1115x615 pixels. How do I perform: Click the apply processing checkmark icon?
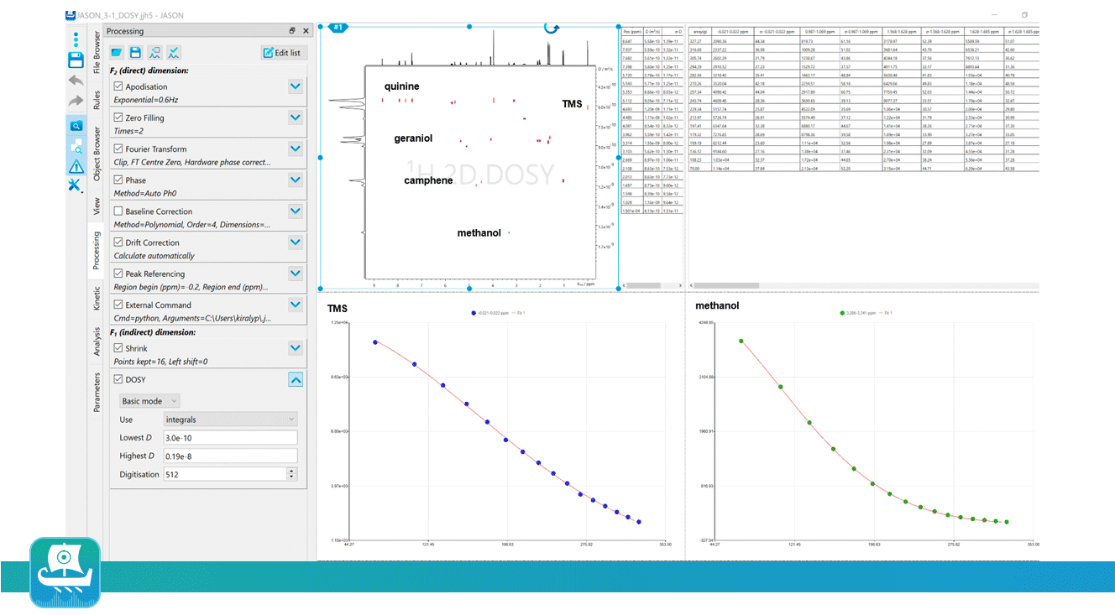(175, 53)
